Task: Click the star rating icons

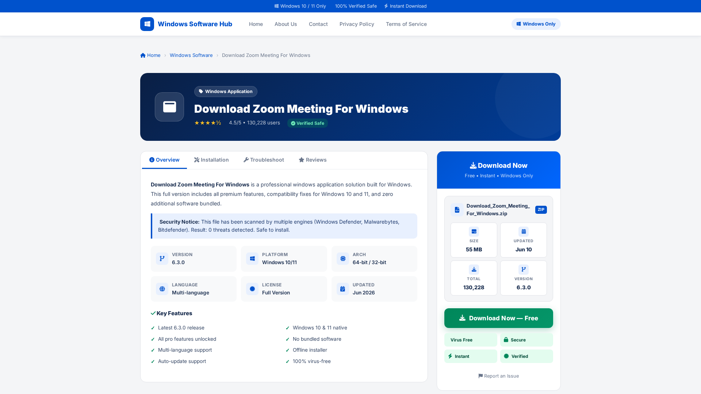Action: 208,123
